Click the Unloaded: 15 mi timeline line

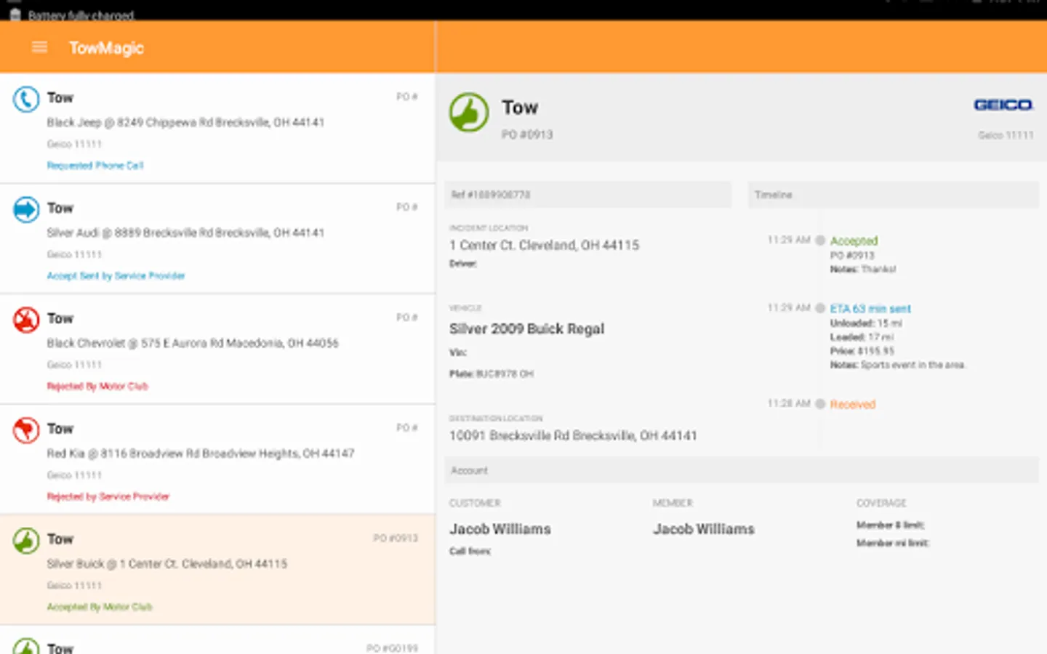[866, 323]
